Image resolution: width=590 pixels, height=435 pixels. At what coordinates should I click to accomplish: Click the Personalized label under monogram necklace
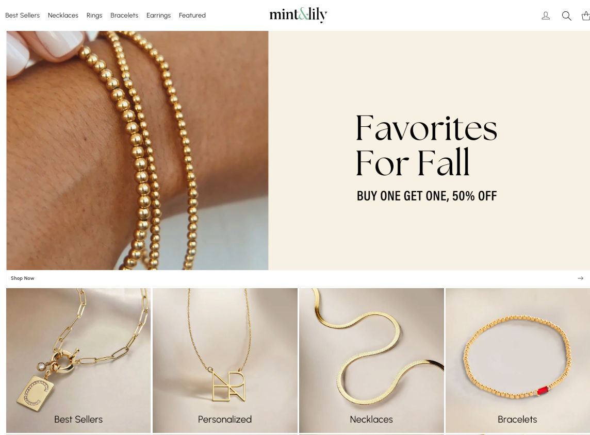(x=225, y=419)
